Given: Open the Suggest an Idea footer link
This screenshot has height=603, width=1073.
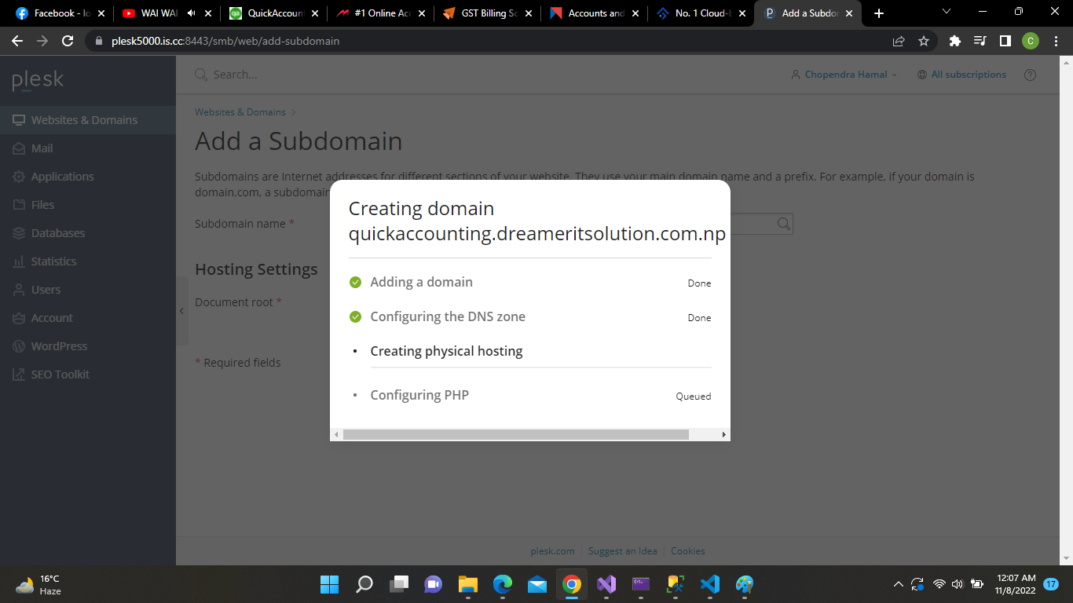Looking at the screenshot, I should click(x=622, y=551).
